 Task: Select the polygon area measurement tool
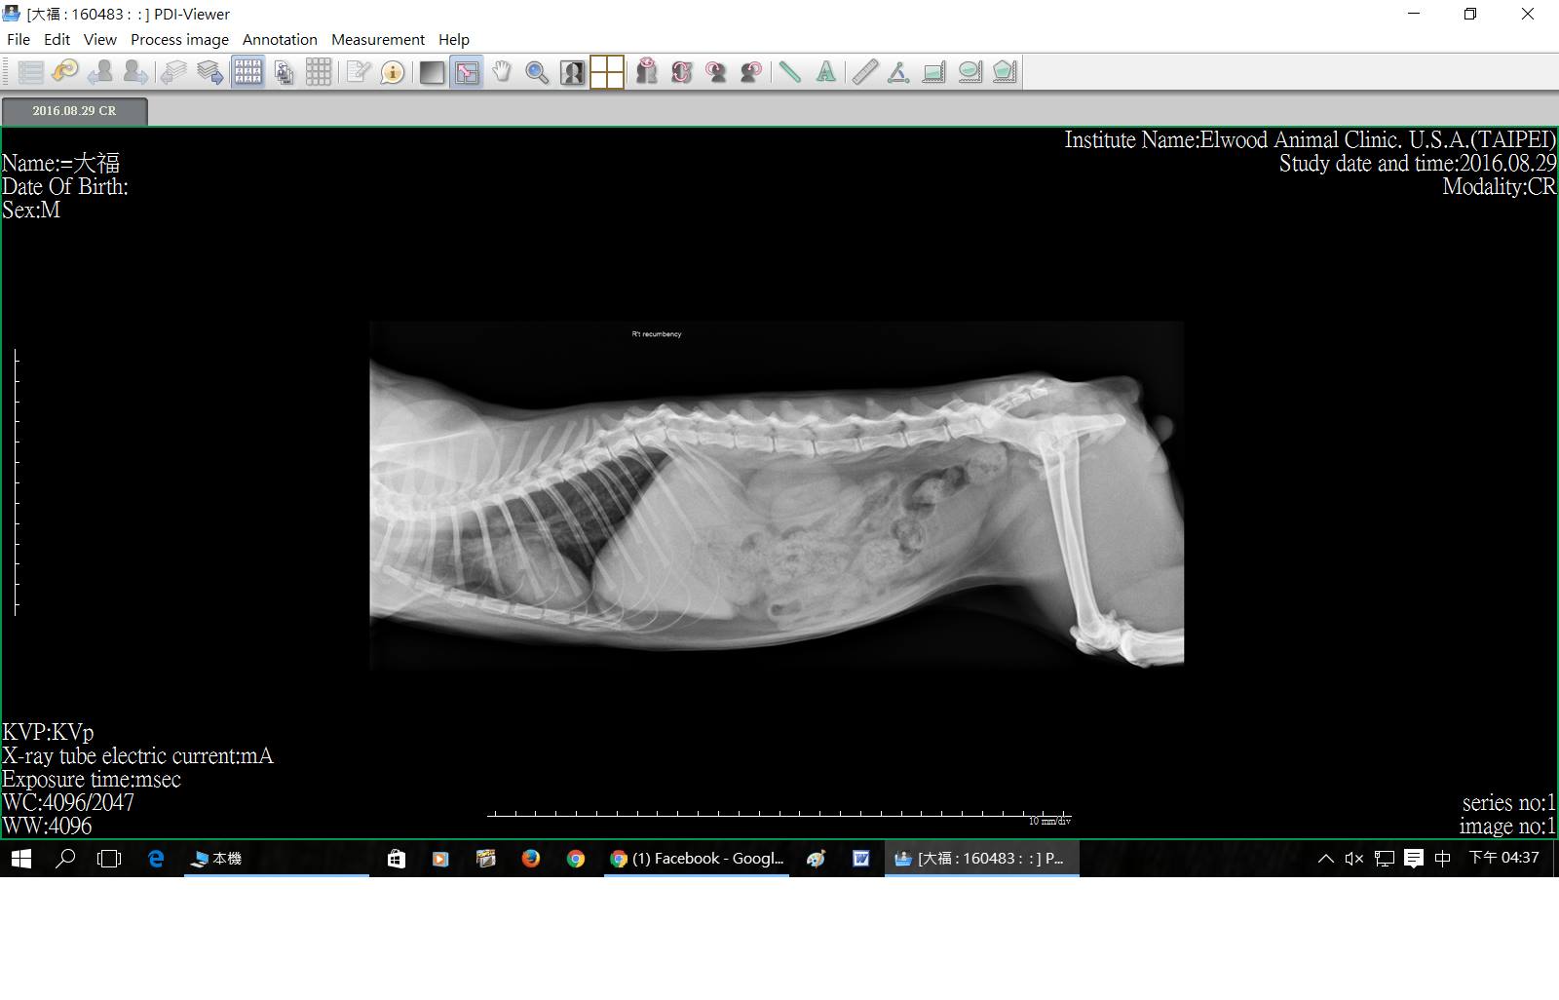[1005, 72]
